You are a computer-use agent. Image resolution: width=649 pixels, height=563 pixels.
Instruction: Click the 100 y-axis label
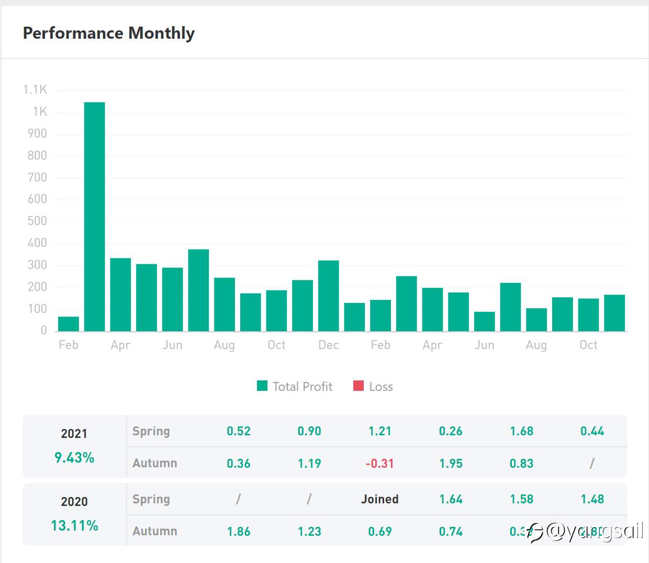[x=37, y=309]
